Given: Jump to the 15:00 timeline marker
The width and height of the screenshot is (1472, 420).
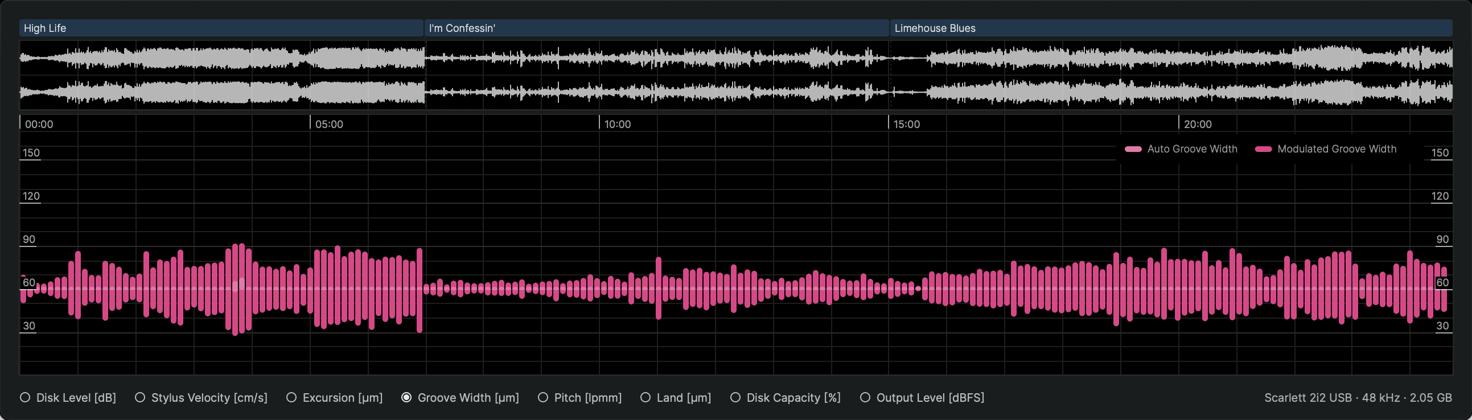Looking at the screenshot, I should pos(906,124).
